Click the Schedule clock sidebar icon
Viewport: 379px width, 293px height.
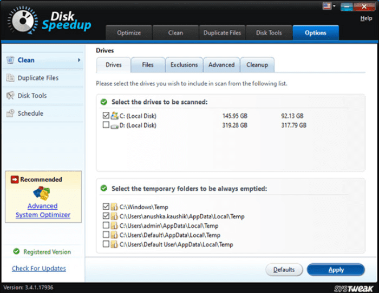coord(10,113)
